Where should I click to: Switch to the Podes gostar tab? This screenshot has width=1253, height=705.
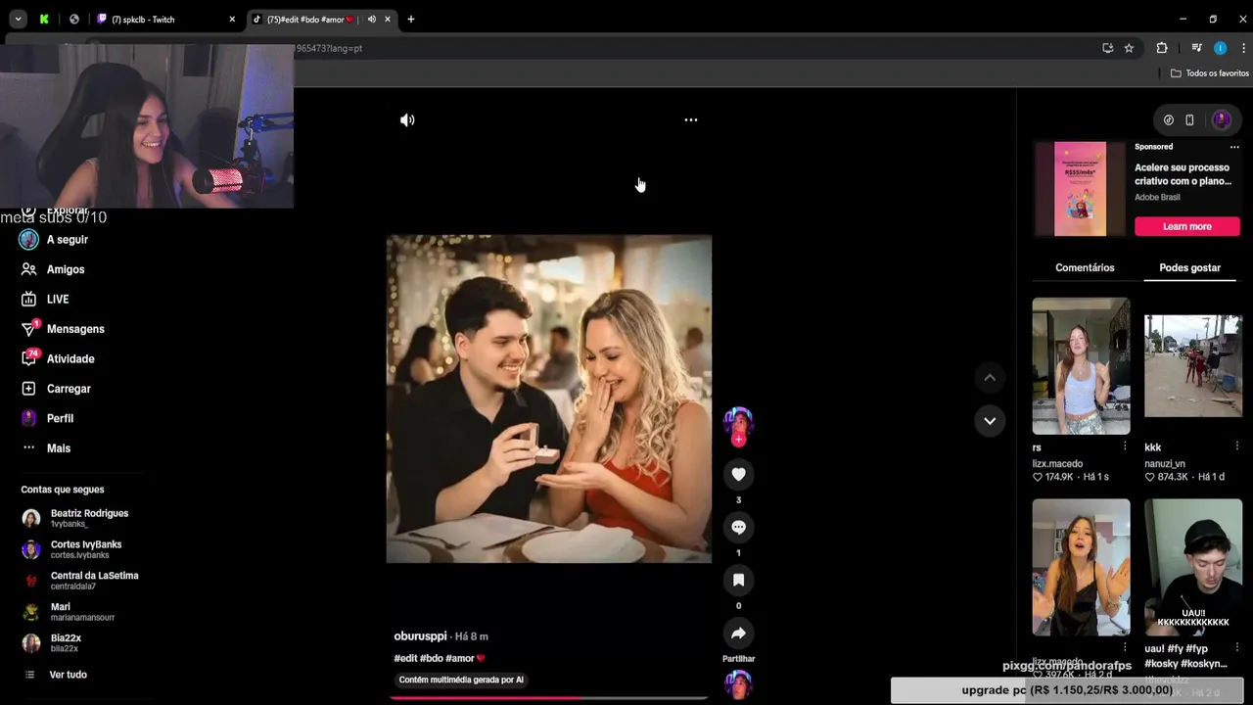(x=1189, y=267)
